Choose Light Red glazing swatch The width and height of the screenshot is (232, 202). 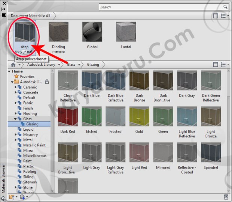click(139, 152)
